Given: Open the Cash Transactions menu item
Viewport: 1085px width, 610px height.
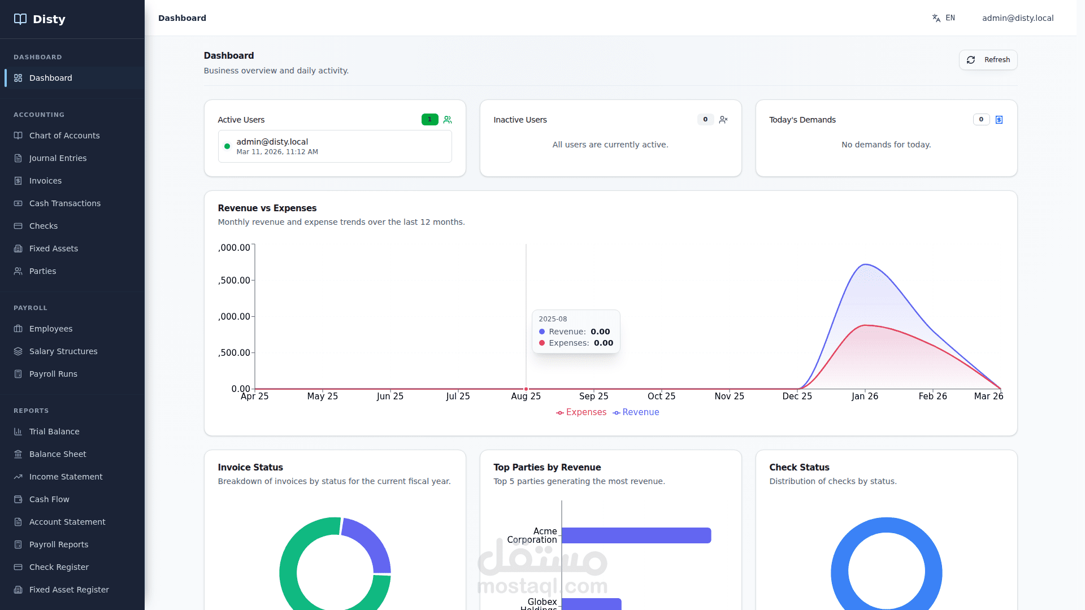Looking at the screenshot, I should pos(64,203).
